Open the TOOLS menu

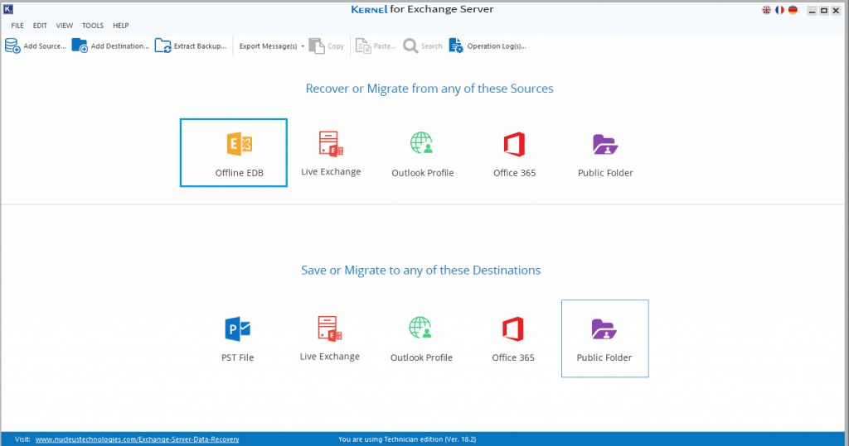(x=93, y=26)
